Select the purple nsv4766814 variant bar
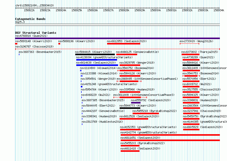227x161 pixels. (x=117, y=38)
